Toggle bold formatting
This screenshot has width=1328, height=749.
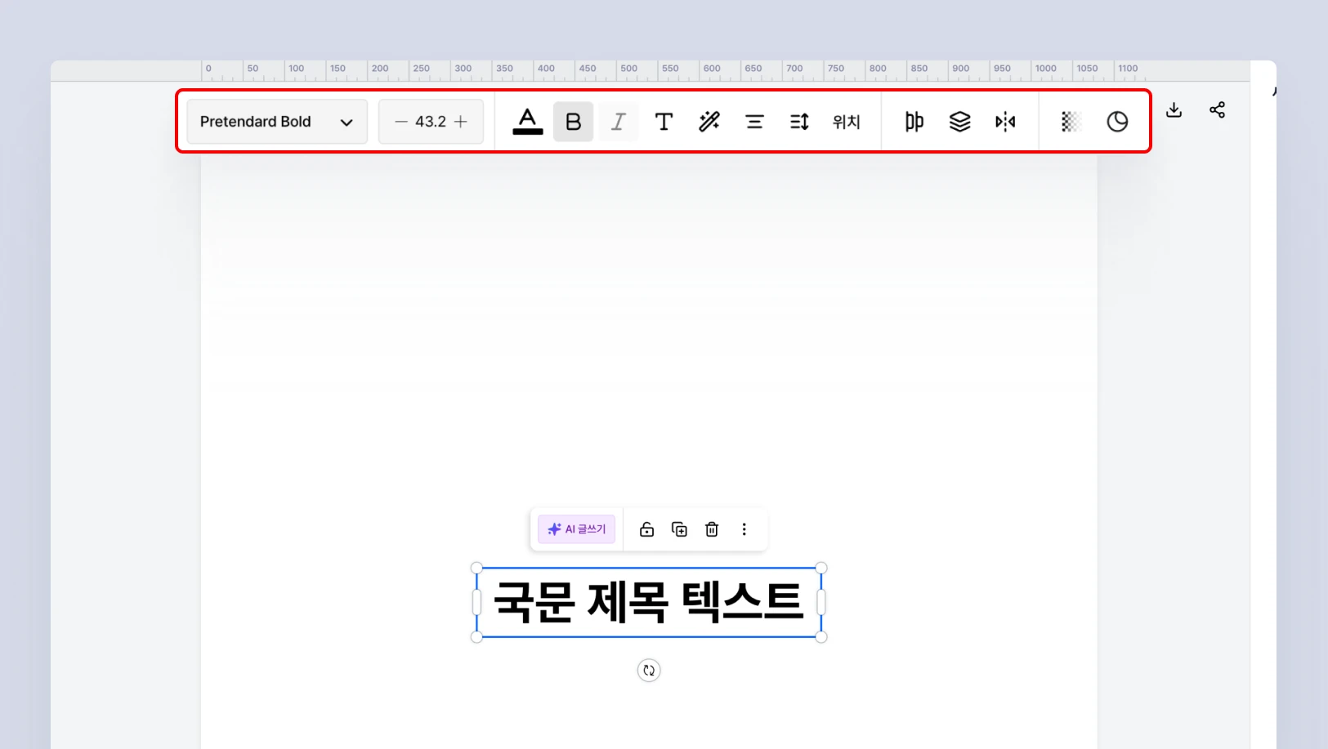click(573, 122)
